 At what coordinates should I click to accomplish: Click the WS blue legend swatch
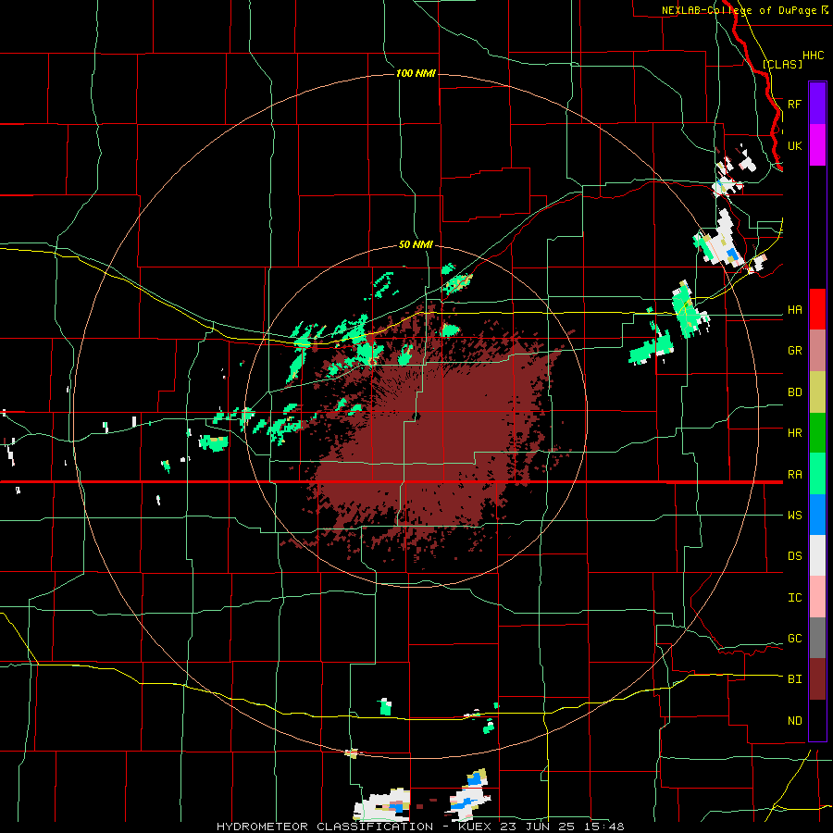[x=817, y=515]
